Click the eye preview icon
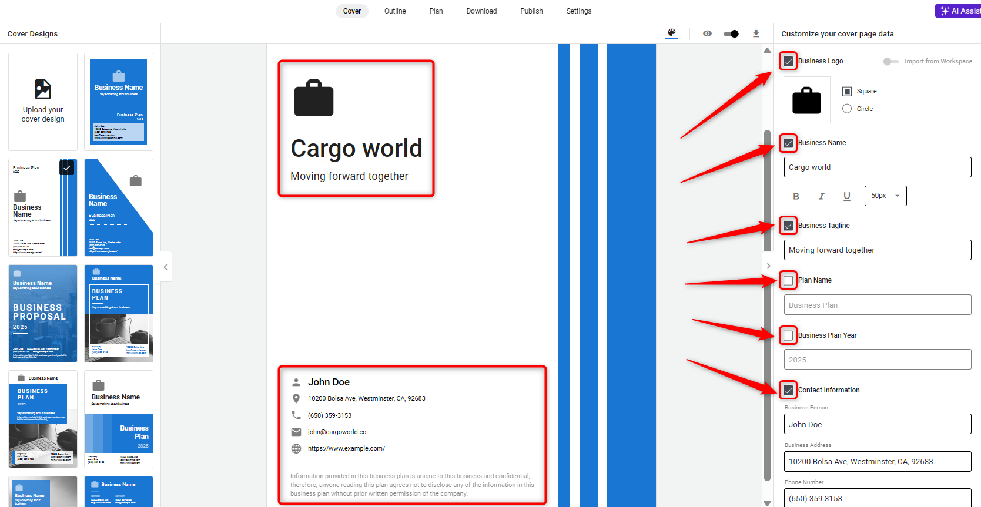The height and width of the screenshot is (507, 981). click(707, 33)
